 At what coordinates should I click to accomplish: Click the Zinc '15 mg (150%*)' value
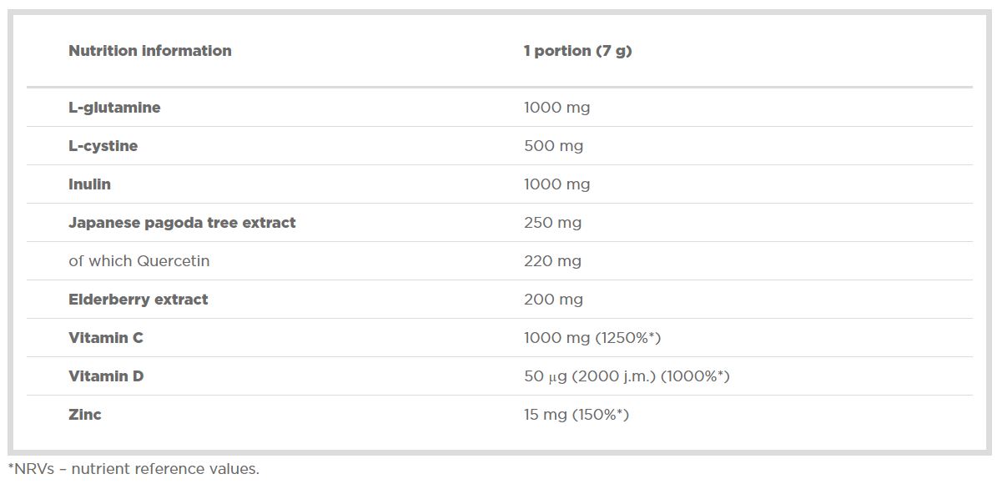[576, 415]
